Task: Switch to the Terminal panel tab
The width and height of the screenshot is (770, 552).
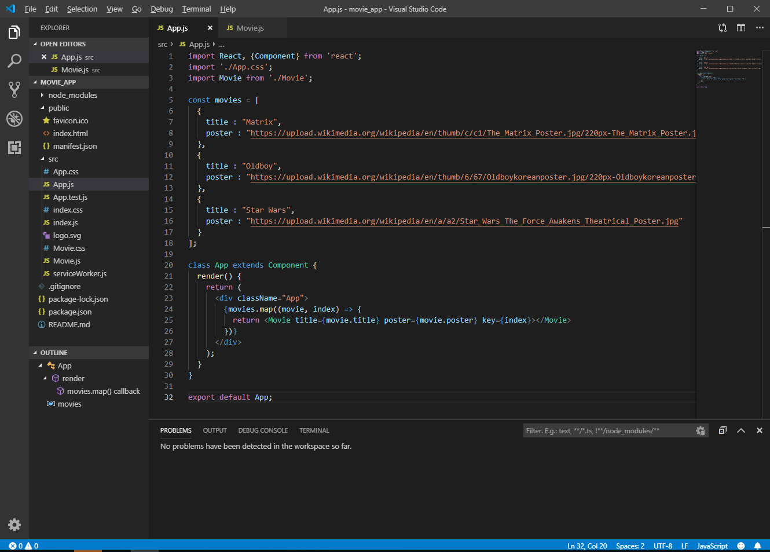Action: click(314, 430)
